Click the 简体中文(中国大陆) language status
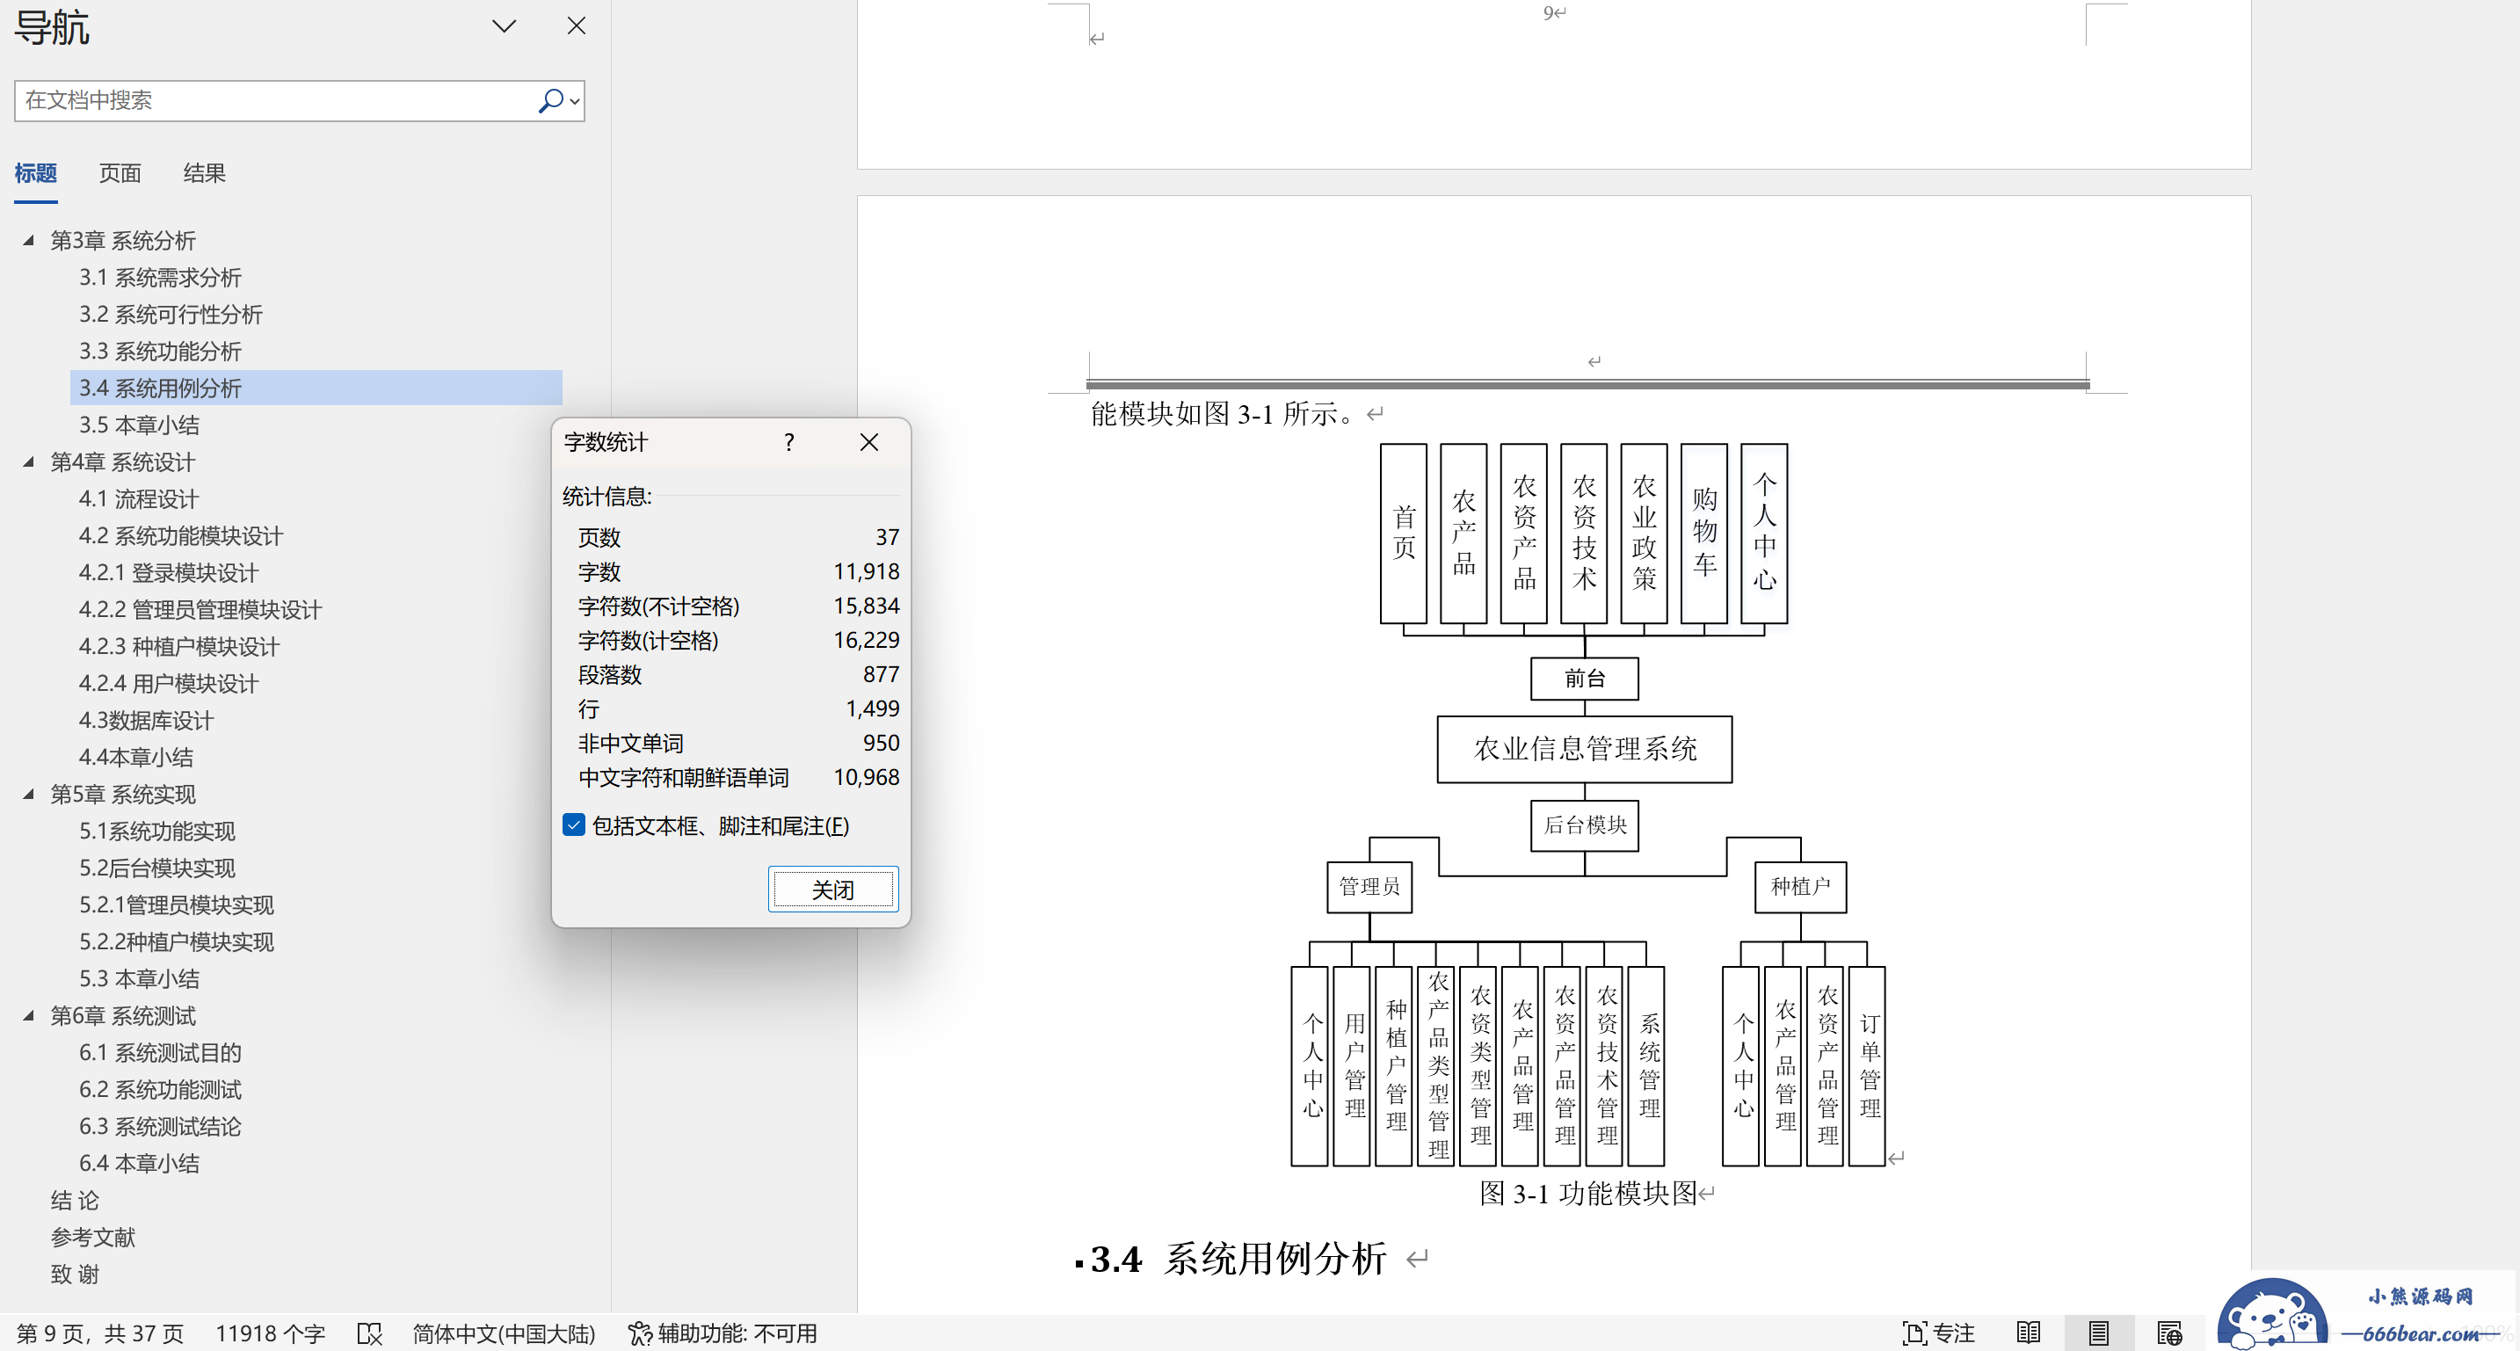This screenshot has width=2520, height=1351. [x=504, y=1333]
